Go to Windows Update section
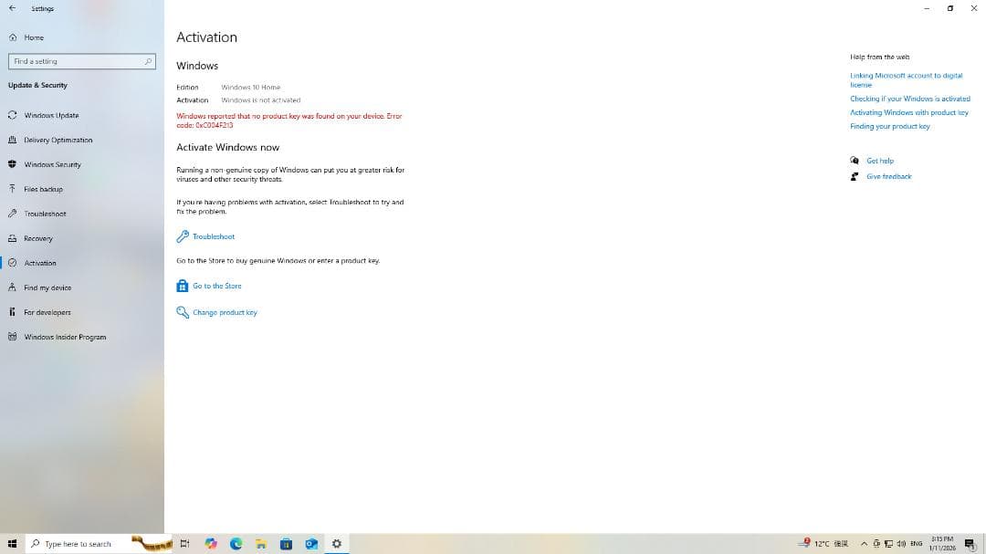Screen dimensions: 986x554 51,115
